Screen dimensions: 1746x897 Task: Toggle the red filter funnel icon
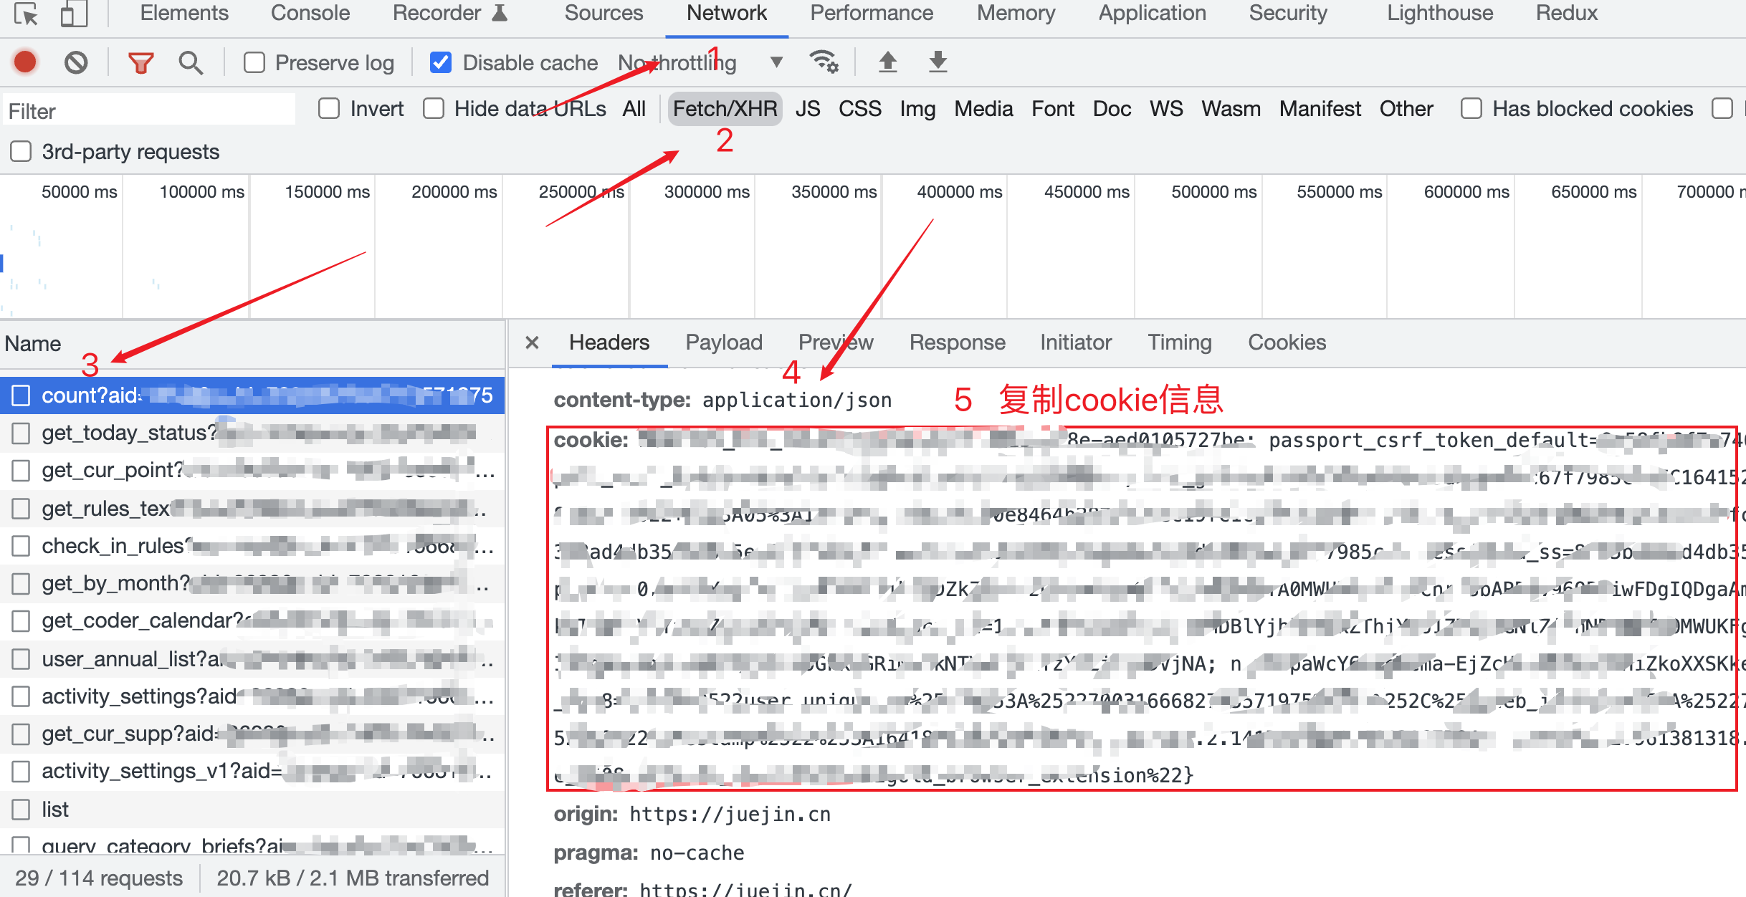140,63
